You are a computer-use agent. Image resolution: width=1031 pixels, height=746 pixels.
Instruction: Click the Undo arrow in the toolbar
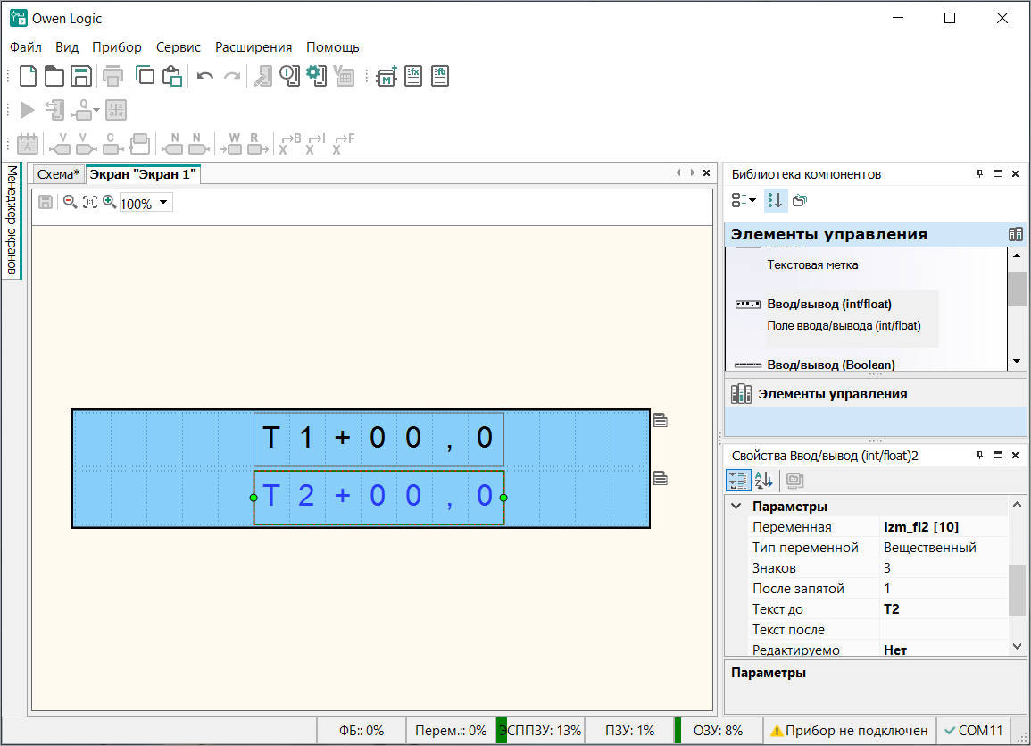pos(204,77)
